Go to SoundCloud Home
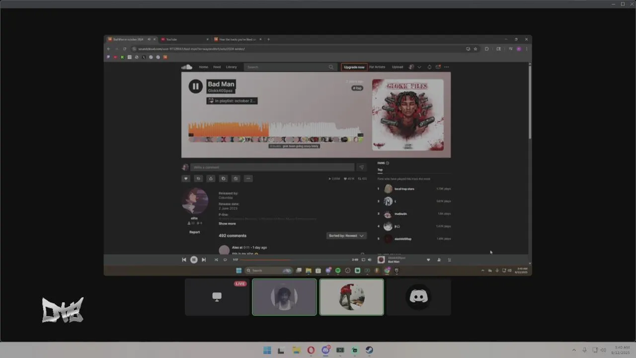636x358 pixels. 204,67
